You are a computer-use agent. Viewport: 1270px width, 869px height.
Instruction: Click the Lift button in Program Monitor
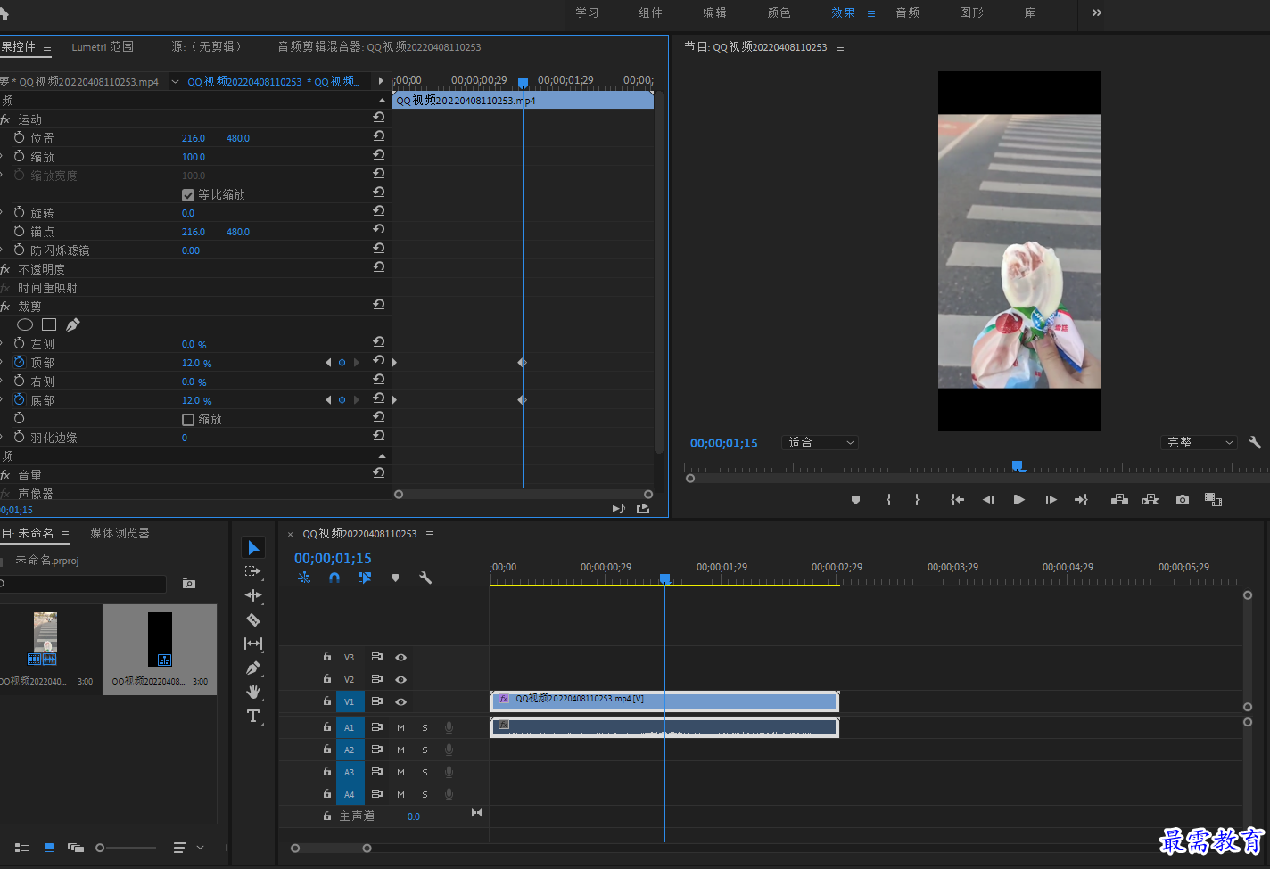(x=1119, y=500)
